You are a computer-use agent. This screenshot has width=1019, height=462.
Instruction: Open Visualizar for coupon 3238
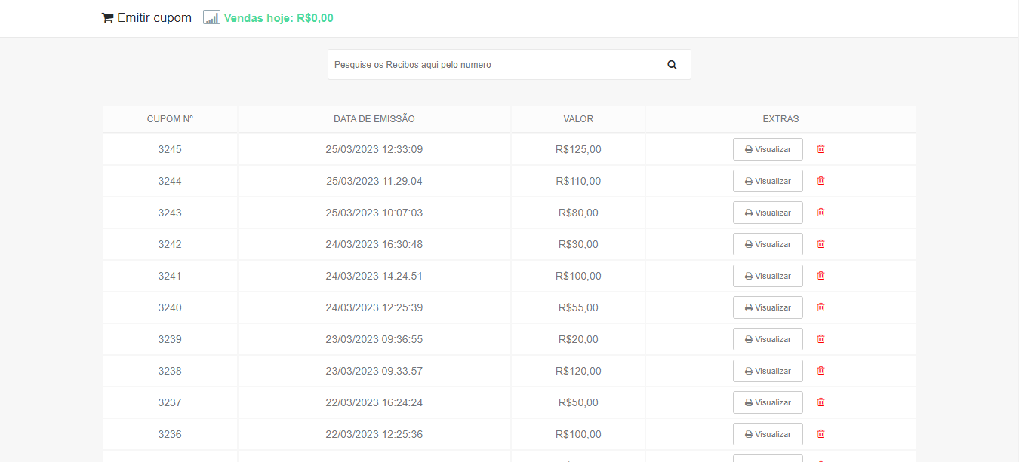pos(767,371)
